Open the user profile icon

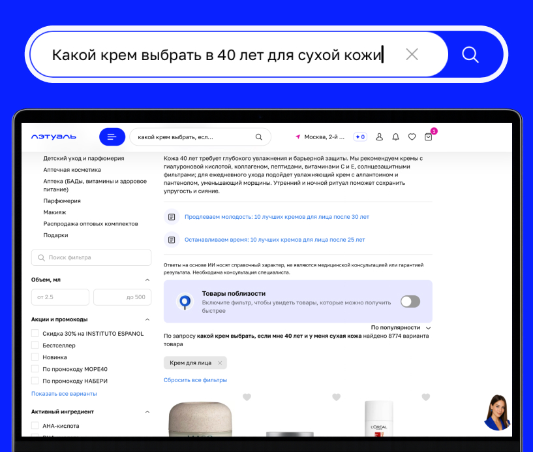[x=379, y=137]
